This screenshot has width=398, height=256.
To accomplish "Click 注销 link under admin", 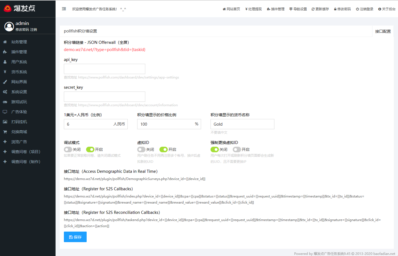I will pos(34,29).
